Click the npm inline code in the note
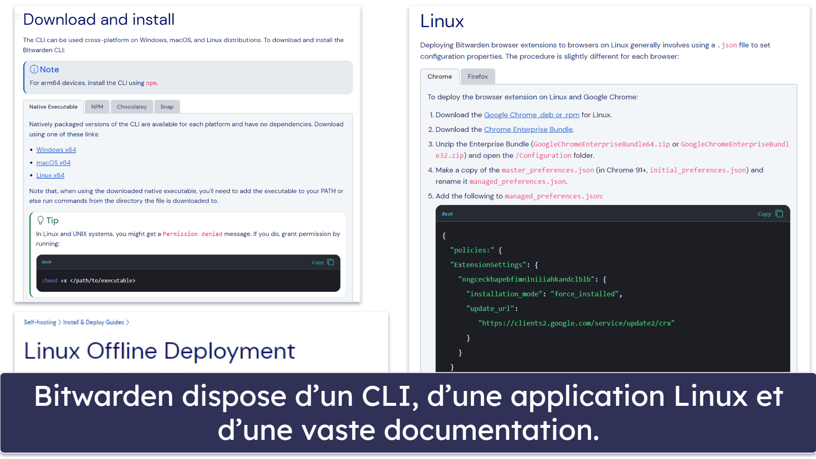This screenshot has width=816, height=459. click(151, 83)
